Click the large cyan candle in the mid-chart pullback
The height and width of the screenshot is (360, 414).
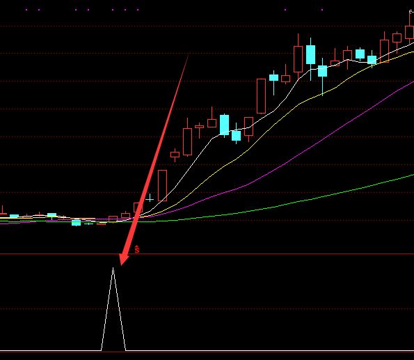coord(225,125)
